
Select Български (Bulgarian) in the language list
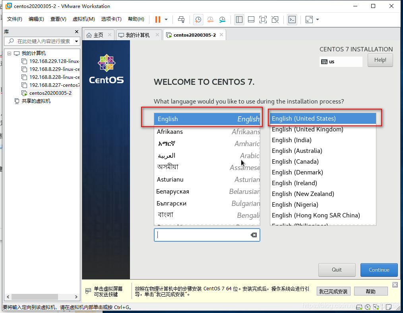click(x=207, y=203)
